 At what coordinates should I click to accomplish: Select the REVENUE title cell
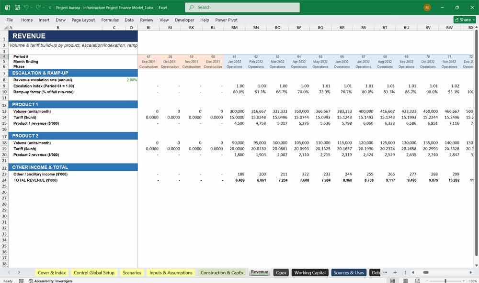(73, 36)
